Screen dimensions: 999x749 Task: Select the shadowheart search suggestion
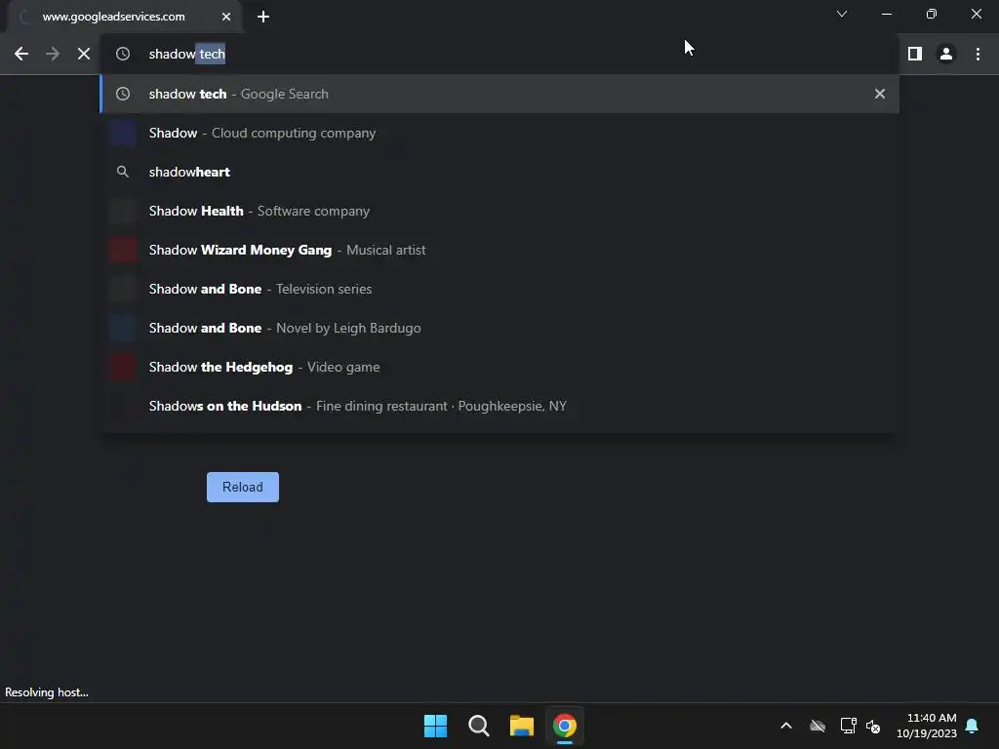tap(499, 172)
